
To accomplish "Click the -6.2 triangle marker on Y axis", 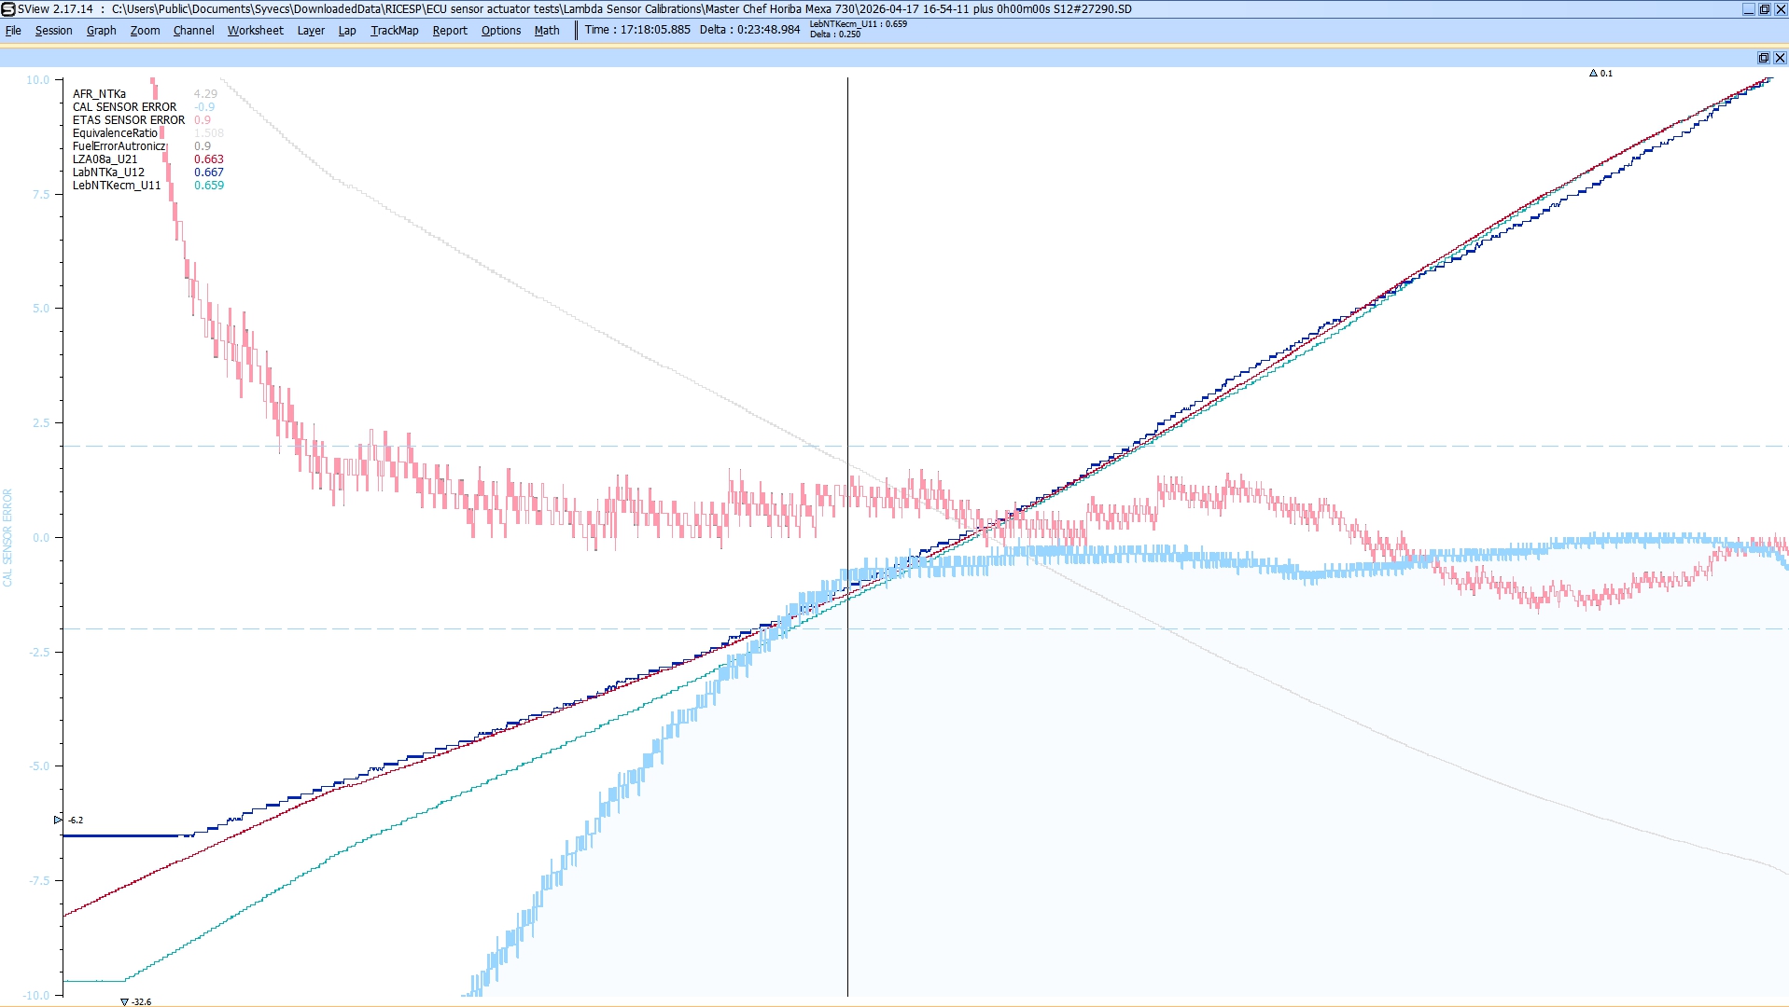I will 58,821.
